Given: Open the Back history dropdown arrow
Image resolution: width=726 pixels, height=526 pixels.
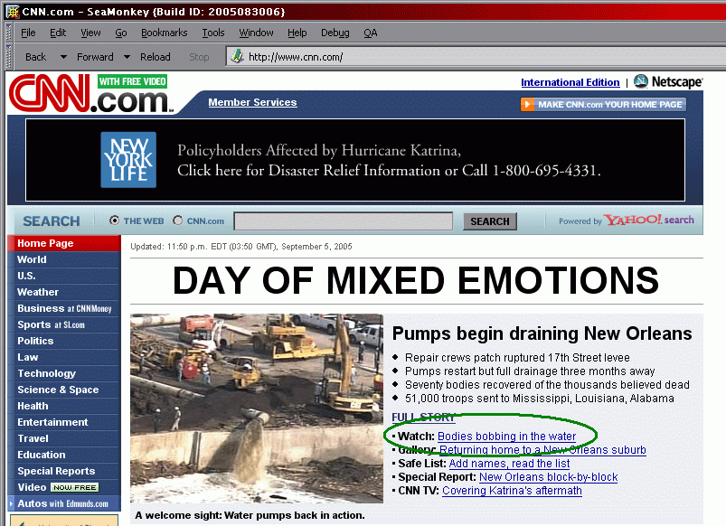Looking at the screenshot, I should (63, 57).
